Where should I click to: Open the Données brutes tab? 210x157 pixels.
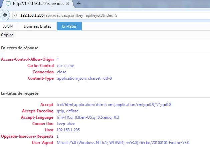click(x=37, y=26)
